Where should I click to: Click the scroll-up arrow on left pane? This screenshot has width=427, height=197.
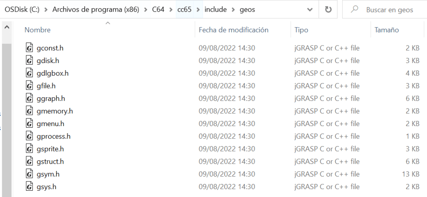click(x=7, y=28)
